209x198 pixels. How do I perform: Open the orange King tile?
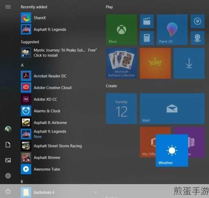tap(155, 63)
